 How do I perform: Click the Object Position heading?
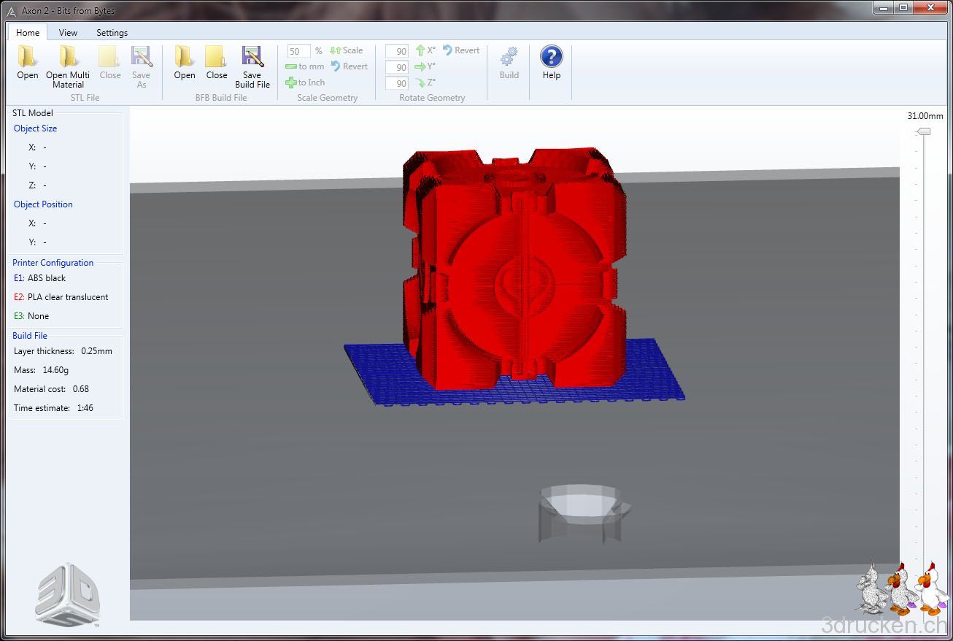pyautogui.click(x=43, y=204)
